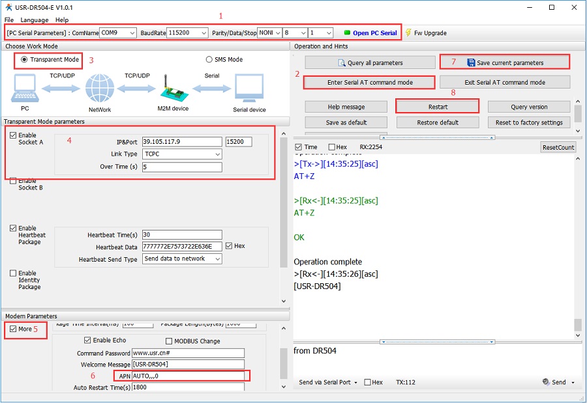Open the Help menu
Image resolution: width=587 pixels, height=403 pixels.
[62, 20]
